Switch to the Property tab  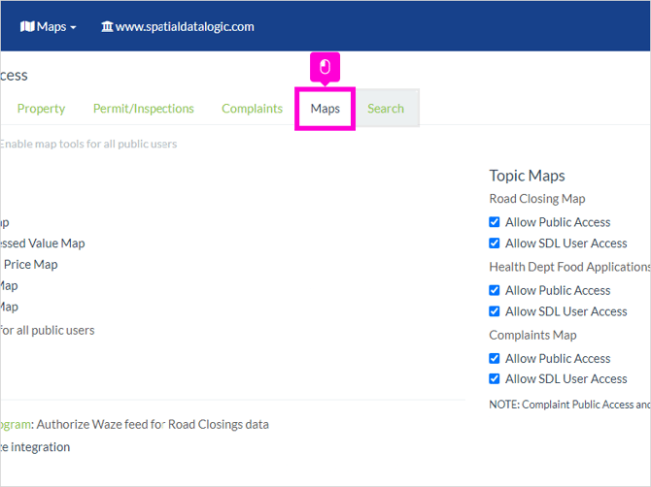tap(41, 109)
